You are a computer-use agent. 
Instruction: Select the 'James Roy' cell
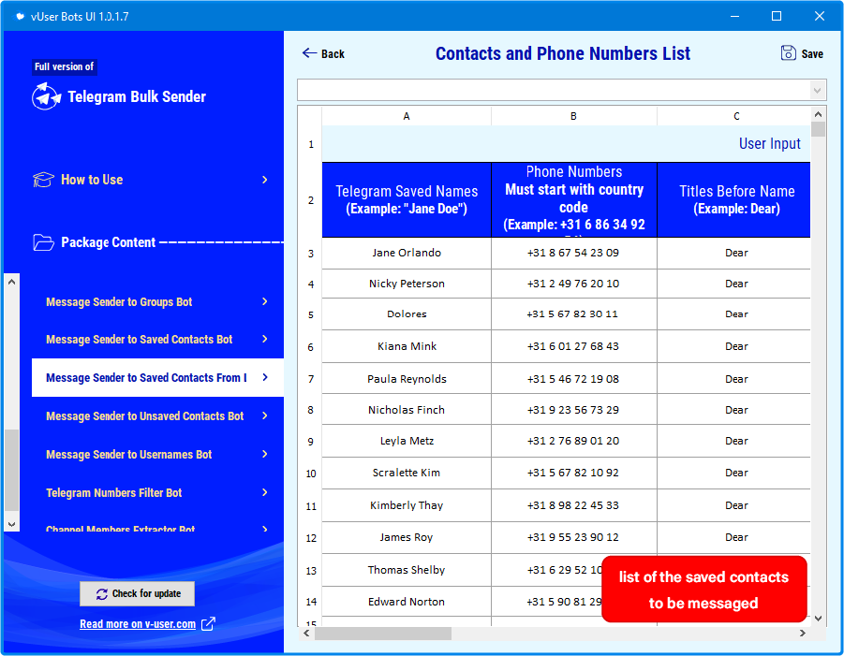pos(407,537)
